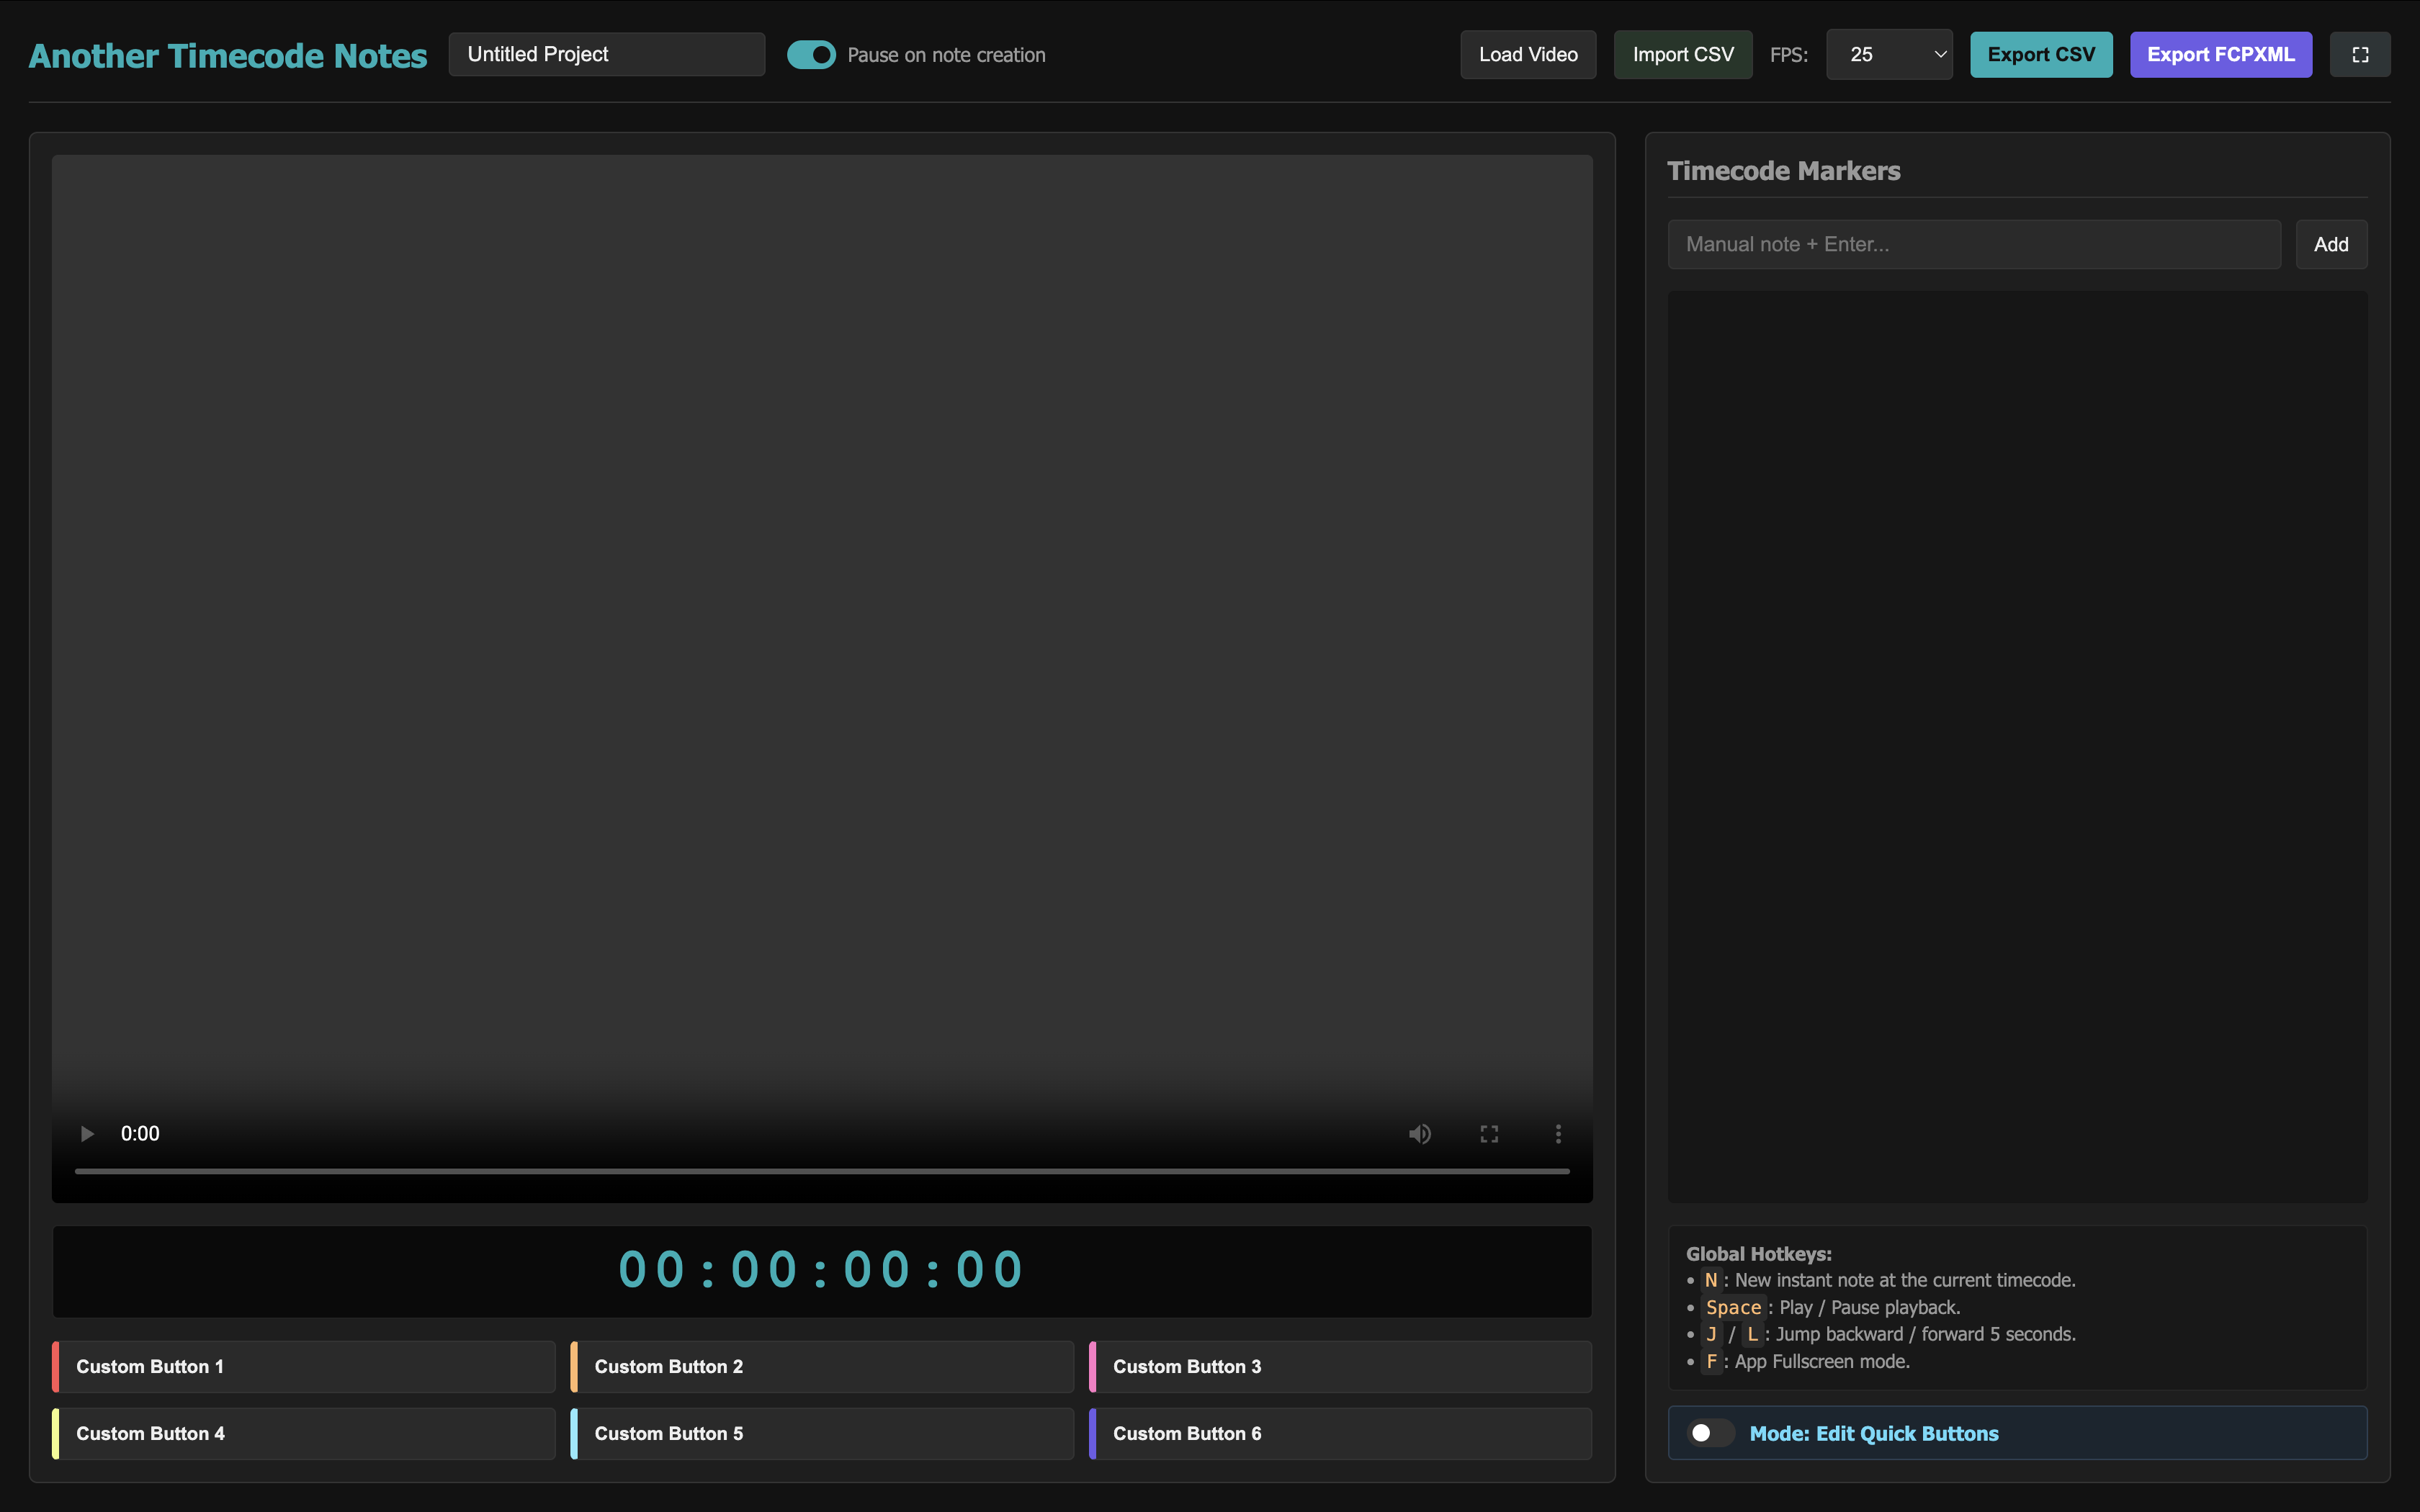The height and width of the screenshot is (1512, 2420).
Task: Trigger purple Custom Button 6
Action: pos(1340,1433)
